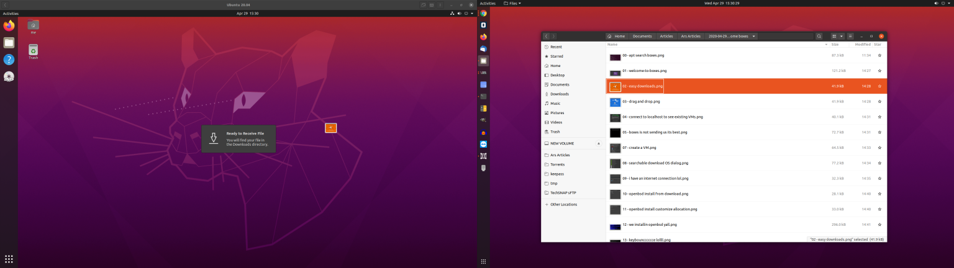Open Other Locations in the sidebar
This screenshot has height=268, width=954.
click(x=573, y=204)
